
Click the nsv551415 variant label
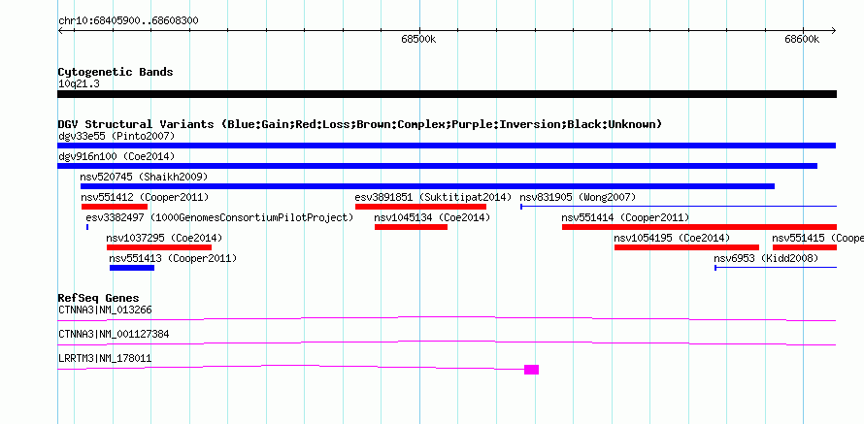817,238
